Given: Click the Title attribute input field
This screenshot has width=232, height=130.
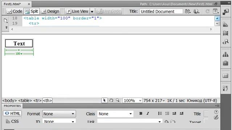Looking at the screenshot, I should [206, 114].
